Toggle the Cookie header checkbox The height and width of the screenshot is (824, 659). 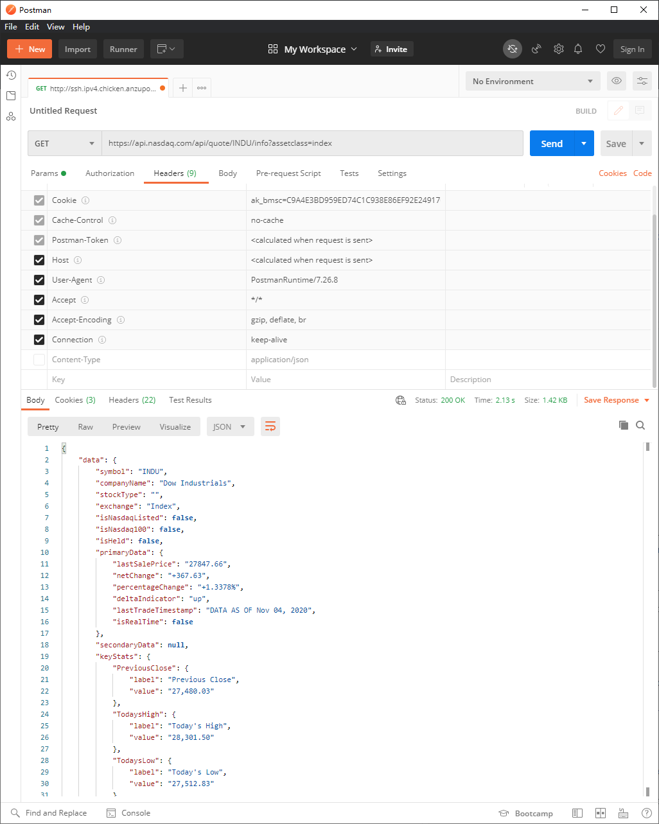[x=39, y=200]
